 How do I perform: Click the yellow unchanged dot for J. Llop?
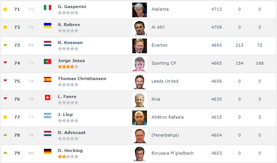click(5, 117)
